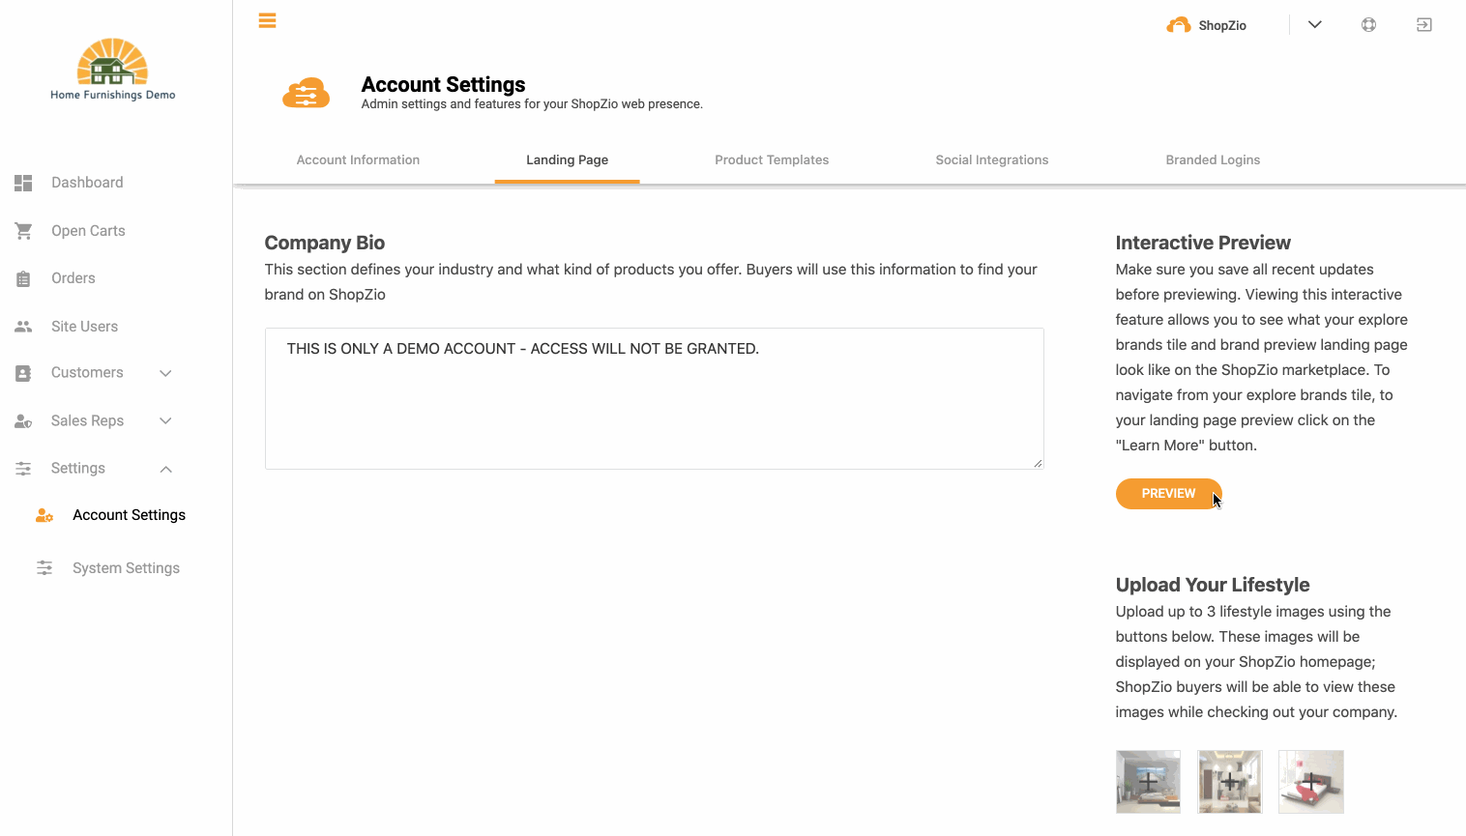
Task: Open the Dashboard grid icon
Action: coord(23,183)
